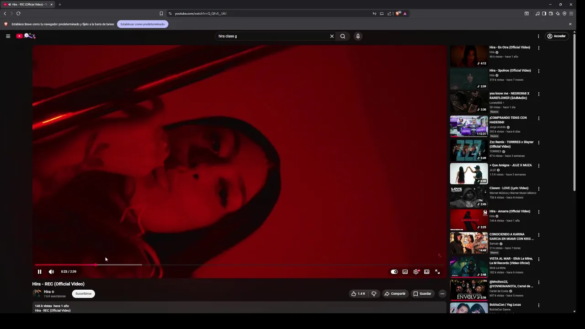Open CONOCIENDO A KARINA GARCIA video title
The width and height of the screenshot is (585, 329).
[x=511, y=236]
